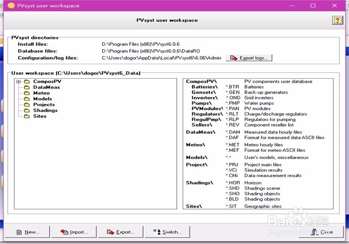Click the '*.DAF' extension entry
This screenshot has width=349, height=244.
click(x=233, y=137)
